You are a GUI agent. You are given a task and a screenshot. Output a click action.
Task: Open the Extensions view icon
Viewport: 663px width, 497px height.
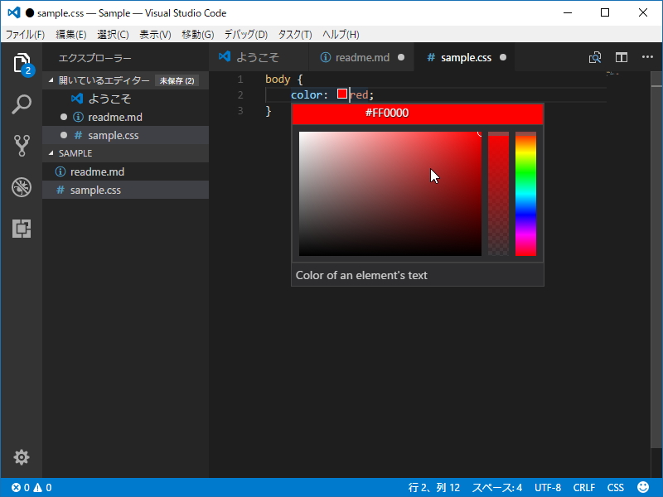point(22,229)
